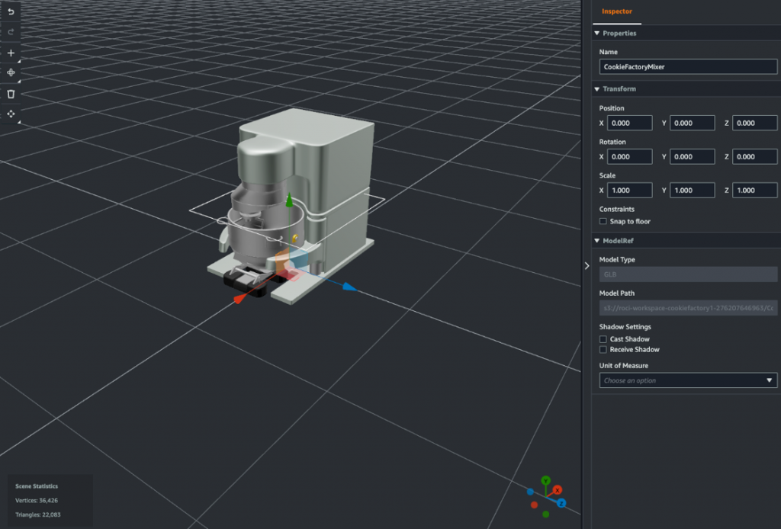Click the Undo icon in the toolbar
Viewport: 781px width, 529px height.
11,11
